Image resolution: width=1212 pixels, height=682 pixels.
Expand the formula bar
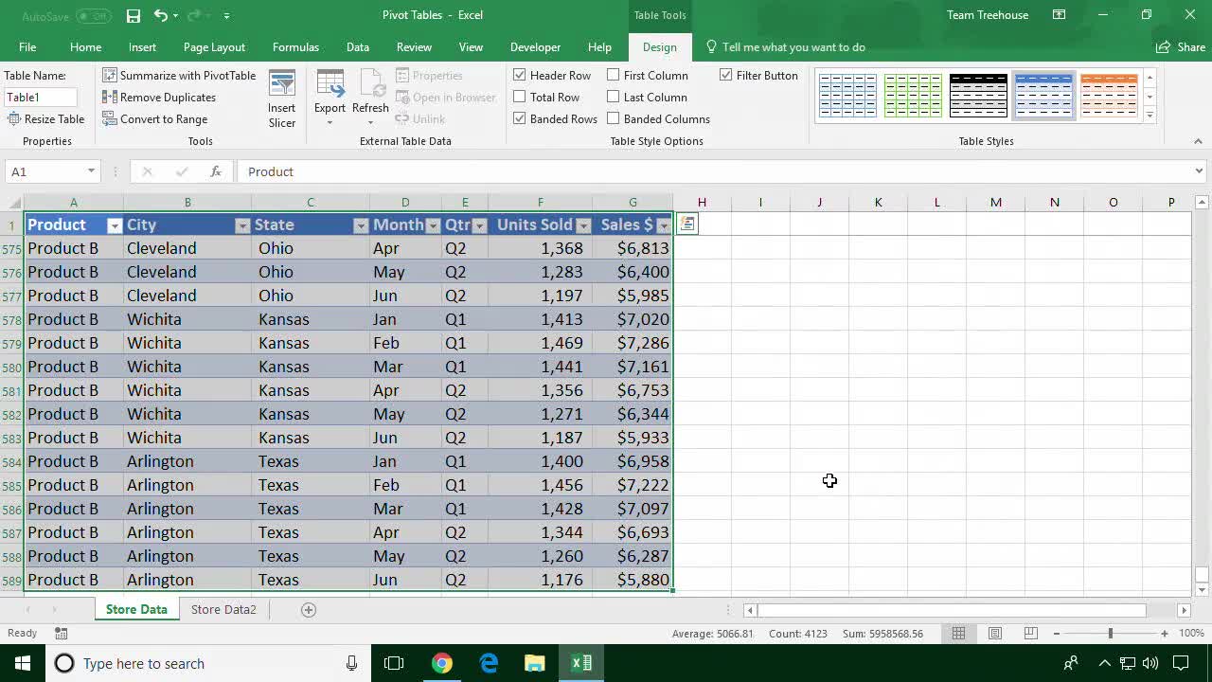click(x=1199, y=171)
